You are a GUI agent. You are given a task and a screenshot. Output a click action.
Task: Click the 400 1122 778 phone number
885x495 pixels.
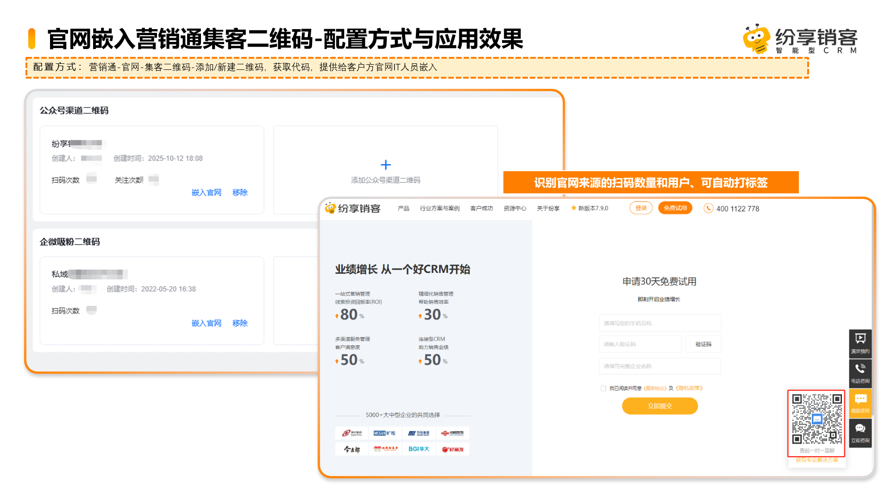click(x=738, y=209)
